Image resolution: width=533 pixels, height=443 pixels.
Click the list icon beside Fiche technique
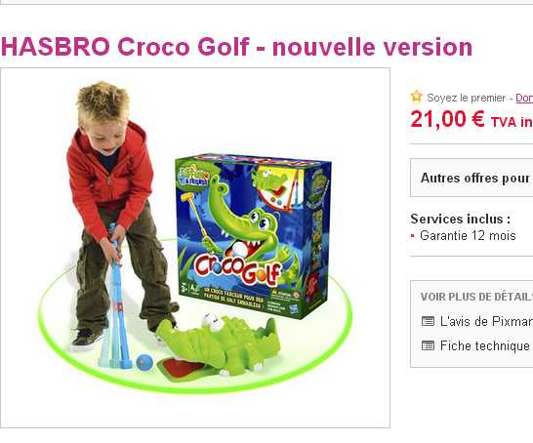point(428,345)
